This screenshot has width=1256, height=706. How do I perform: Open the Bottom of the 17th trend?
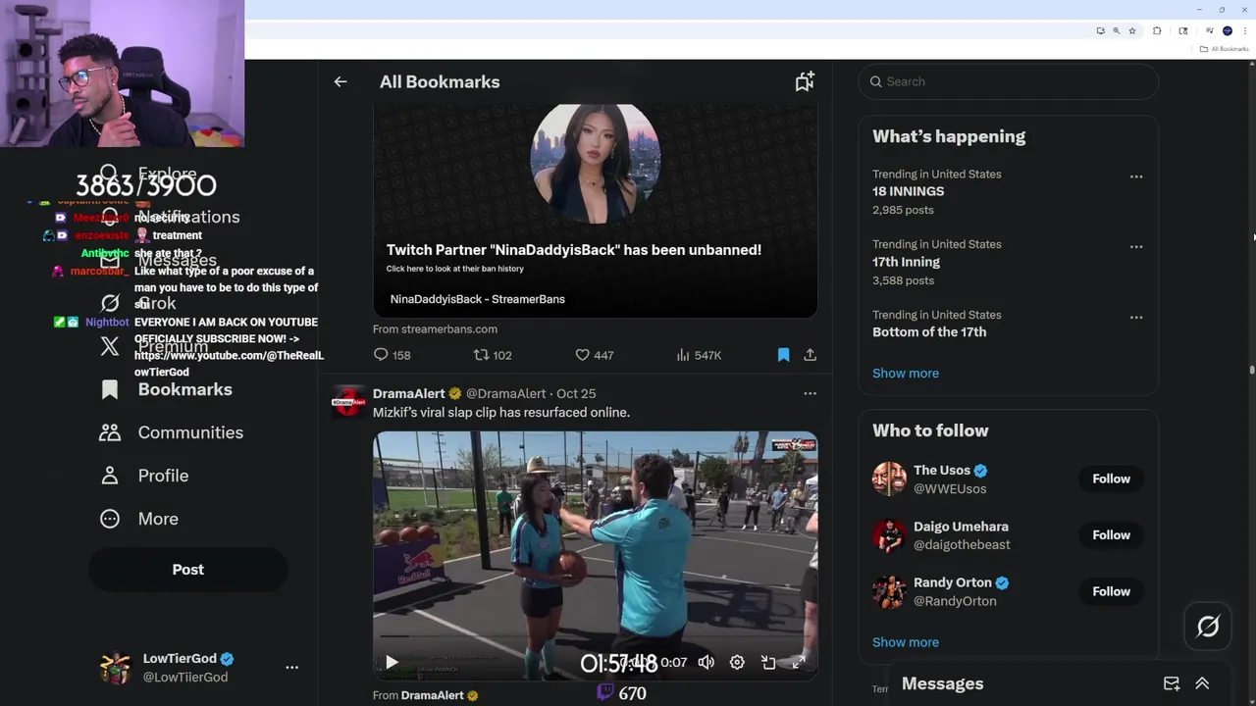tap(929, 331)
